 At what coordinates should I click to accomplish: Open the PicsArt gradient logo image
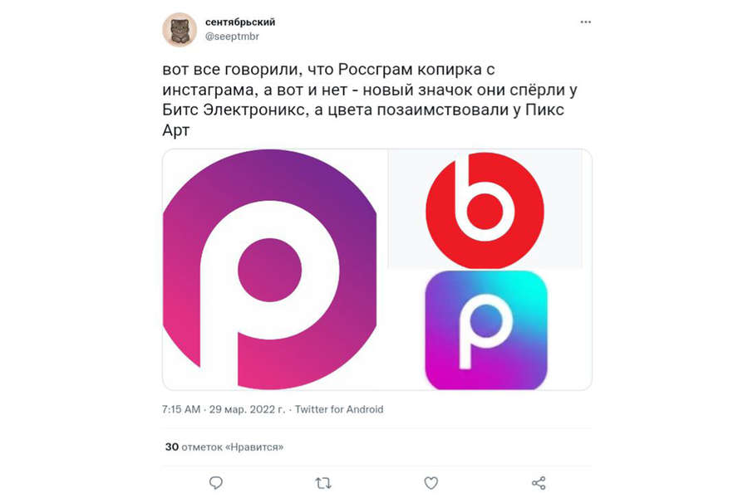coord(486,330)
